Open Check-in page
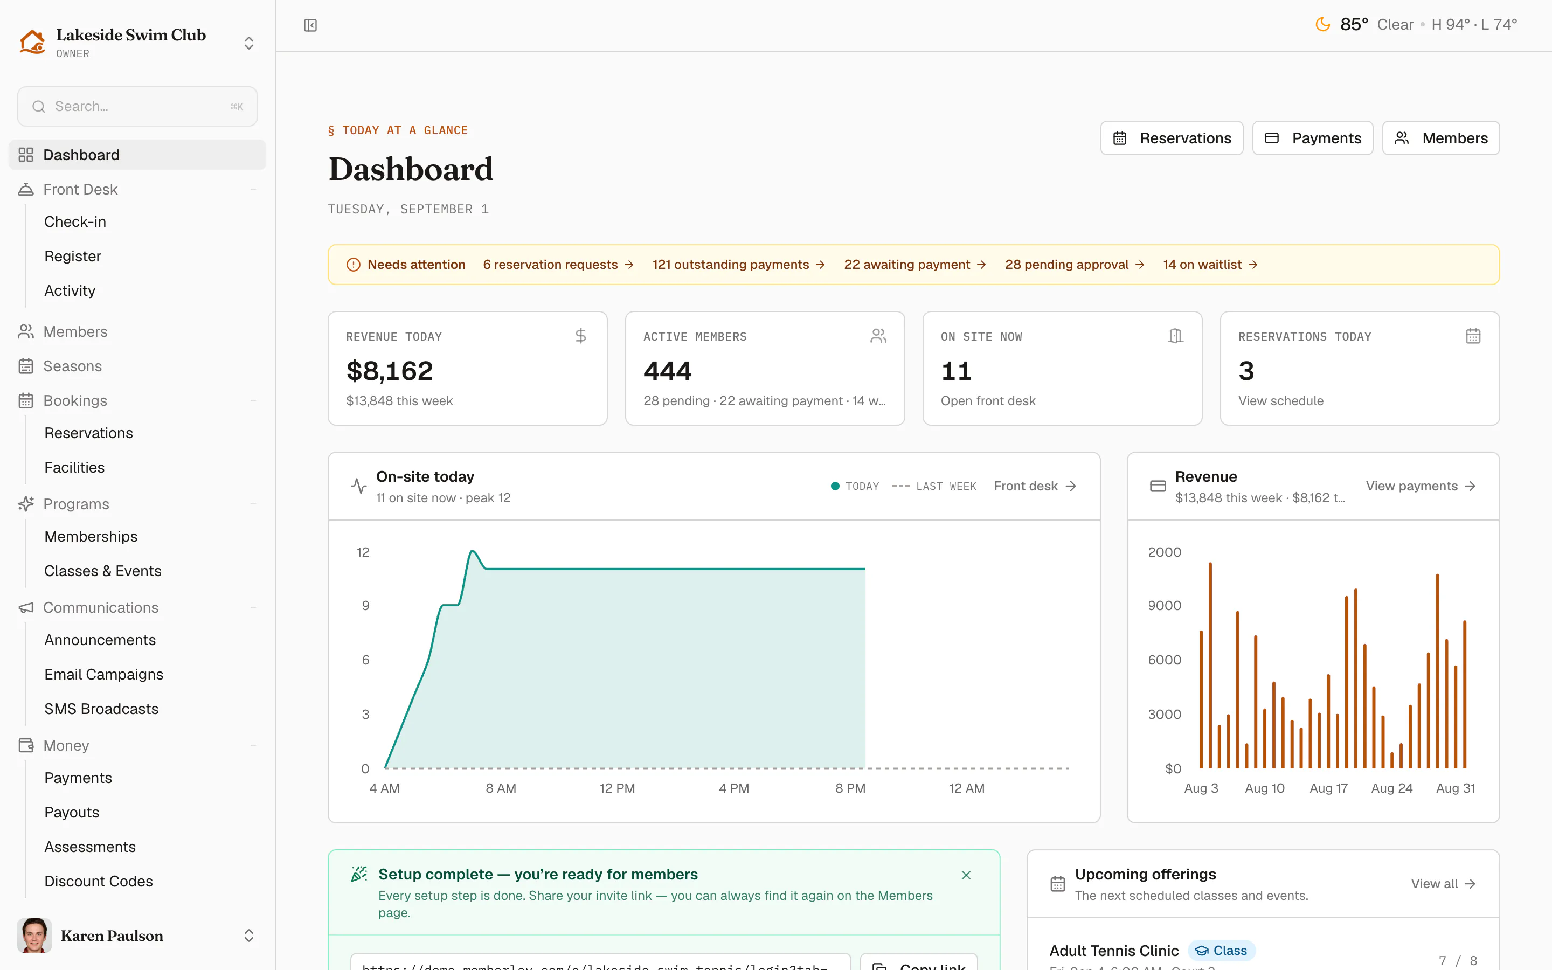 click(75, 222)
